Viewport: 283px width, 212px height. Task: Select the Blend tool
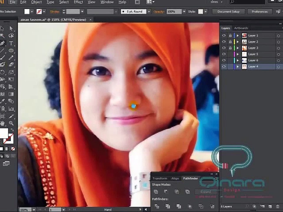[x=11, y=101]
